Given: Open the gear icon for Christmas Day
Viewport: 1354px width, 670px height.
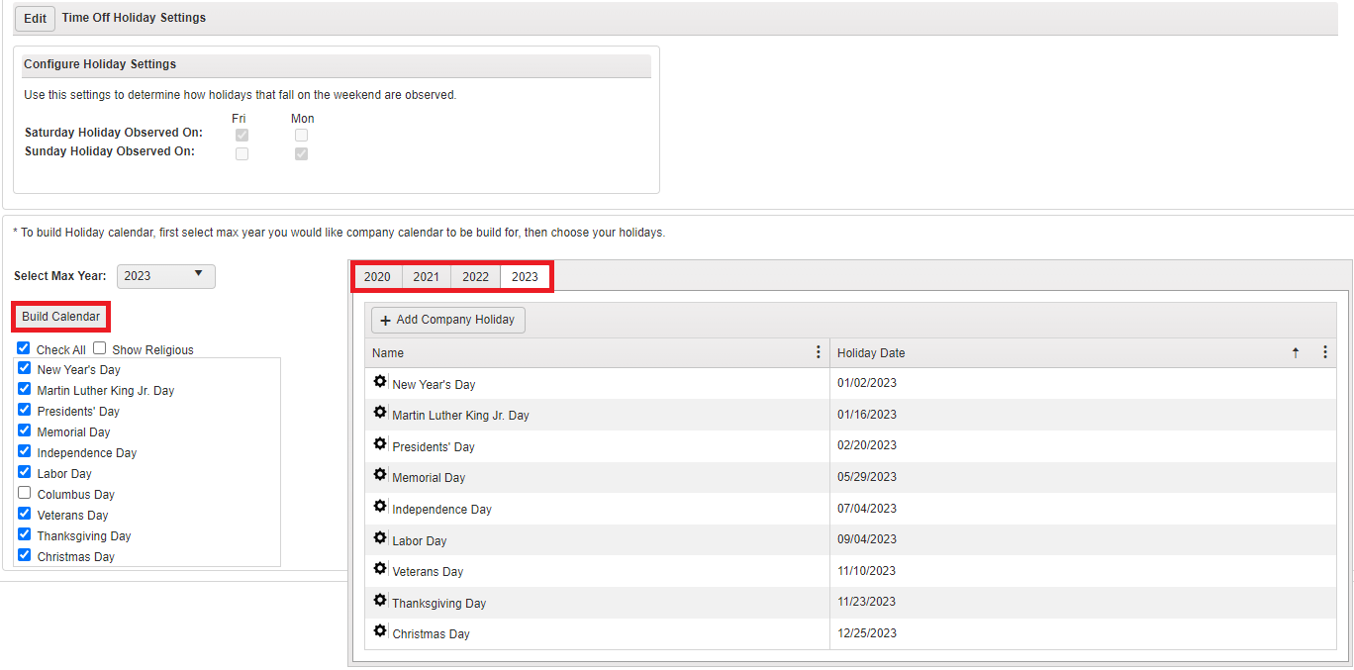Looking at the screenshot, I should coord(380,631).
